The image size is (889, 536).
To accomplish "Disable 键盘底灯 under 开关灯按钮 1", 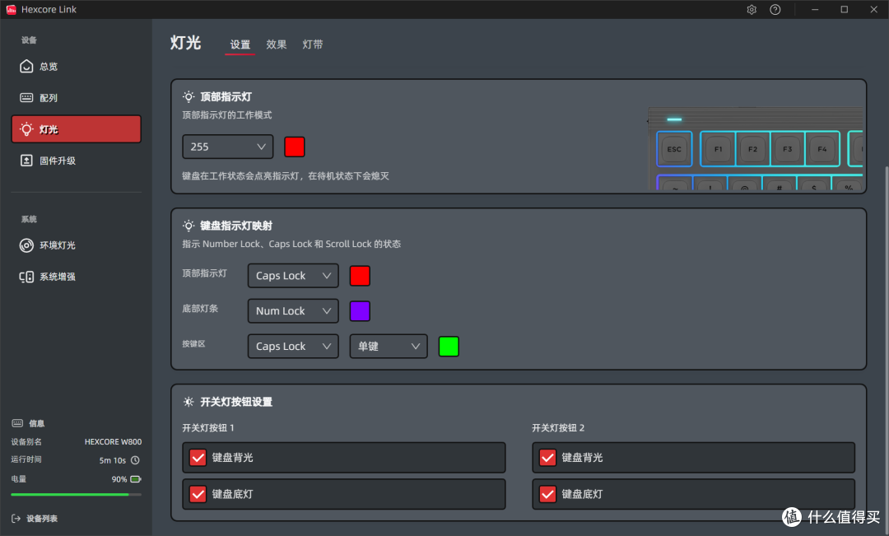I will 198,494.
